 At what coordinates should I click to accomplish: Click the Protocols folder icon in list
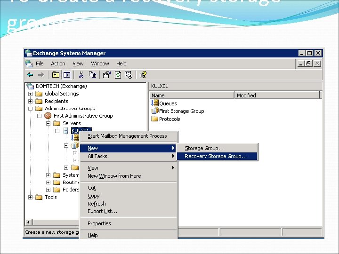(154, 119)
